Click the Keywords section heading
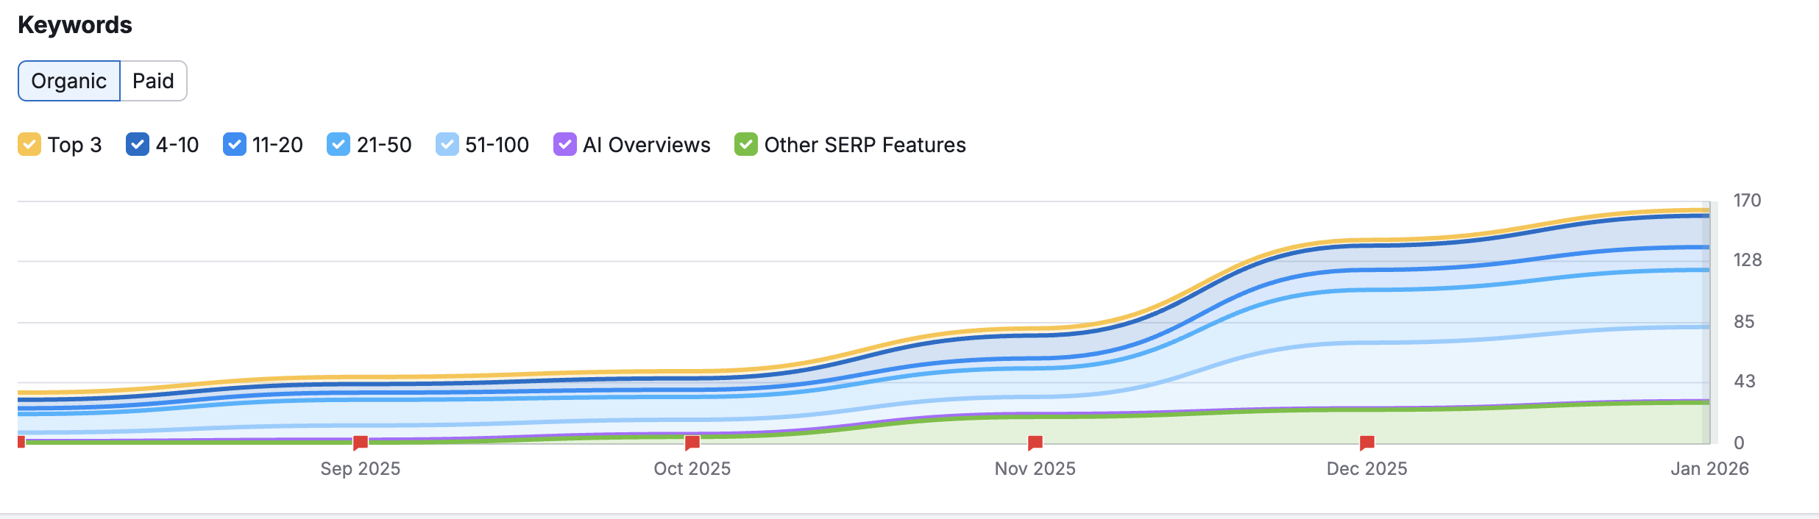 tap(75, 25)
